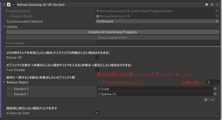Screen dimensions: 222x120
Task: Open object picker for Element 0 Cube
Action: pos(215,89)
